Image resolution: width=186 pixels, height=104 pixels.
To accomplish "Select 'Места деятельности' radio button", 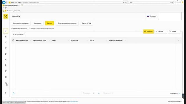I will [12, 28].
